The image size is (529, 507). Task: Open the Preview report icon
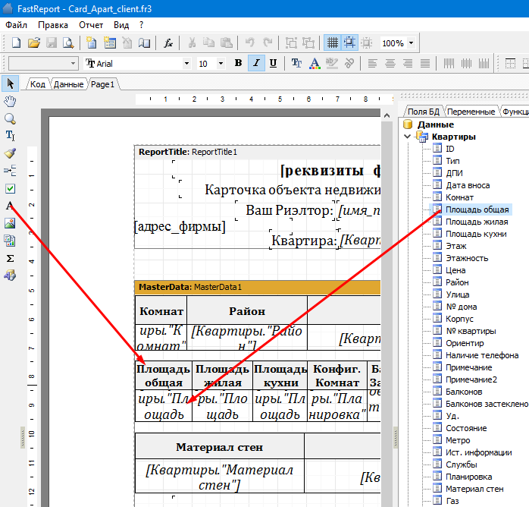pyautogui.click(x=68, y=43)
